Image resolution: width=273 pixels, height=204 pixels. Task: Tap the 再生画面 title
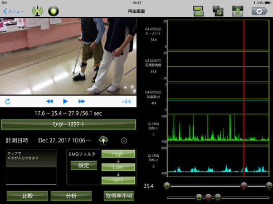[x=136, y=11]
